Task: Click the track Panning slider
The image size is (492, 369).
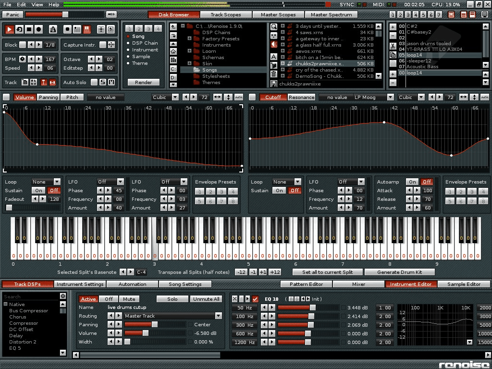Action: point(155,324)
